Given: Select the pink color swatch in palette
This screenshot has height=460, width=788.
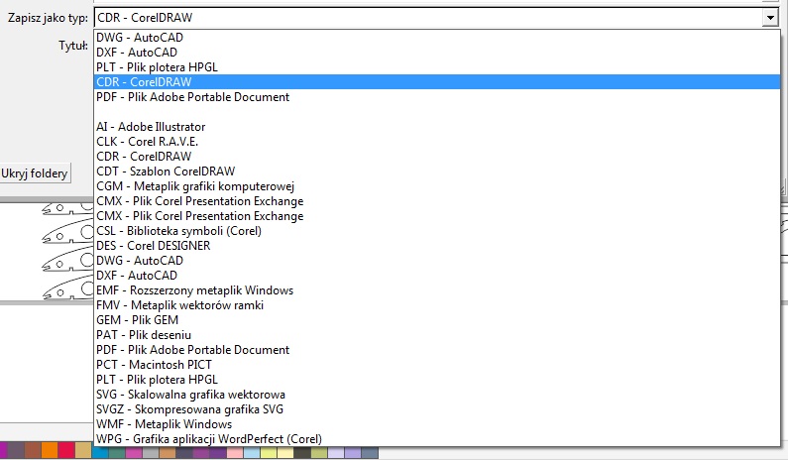Looking at the screenshot, I should [134, 452].
